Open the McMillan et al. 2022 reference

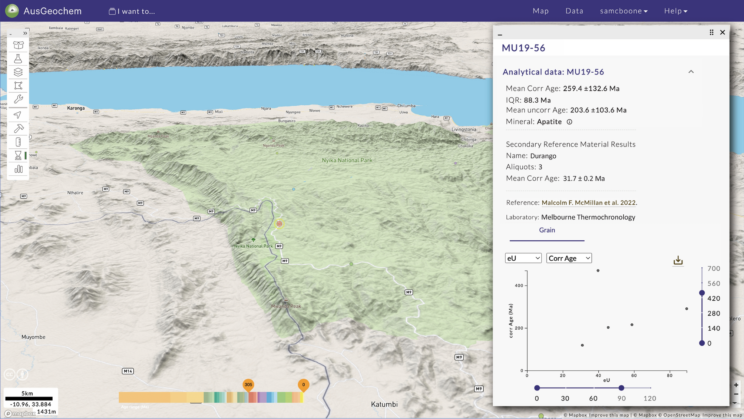pyautogui.click(x=588, y=202)
